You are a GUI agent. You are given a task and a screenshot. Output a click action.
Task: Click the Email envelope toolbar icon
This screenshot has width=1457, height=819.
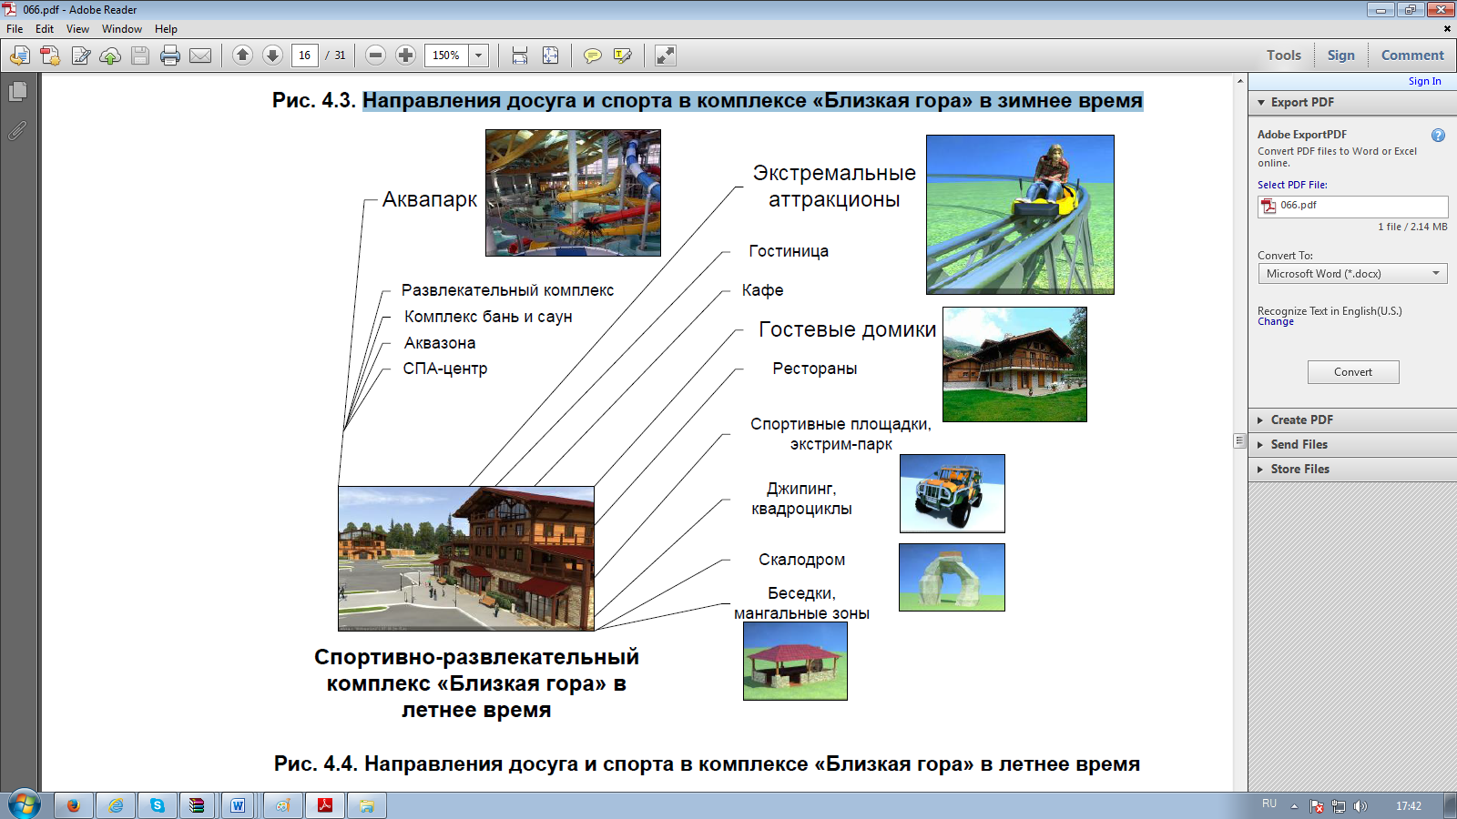pyautogui.click(x=200, y=56)
